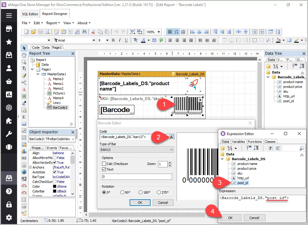
Task: Toggle the show grid toolbar icon
Action: point(169,32)
